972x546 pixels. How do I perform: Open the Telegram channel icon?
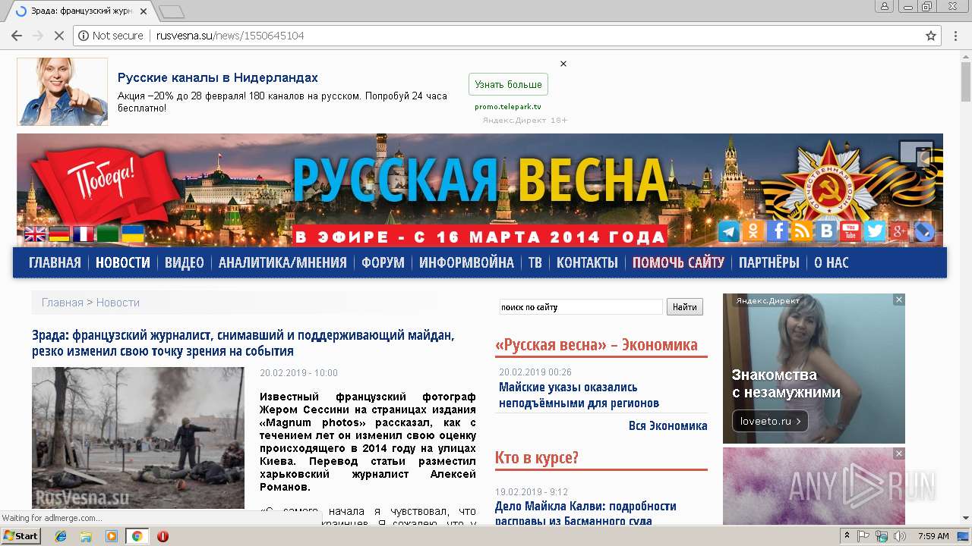[x=729, y=232]
